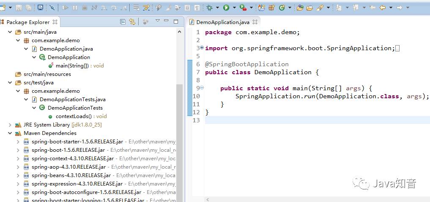Viewport: 430px width, 202px height.
Task: Click the Forward navigation arrow
Action: (x=399, y=8)
